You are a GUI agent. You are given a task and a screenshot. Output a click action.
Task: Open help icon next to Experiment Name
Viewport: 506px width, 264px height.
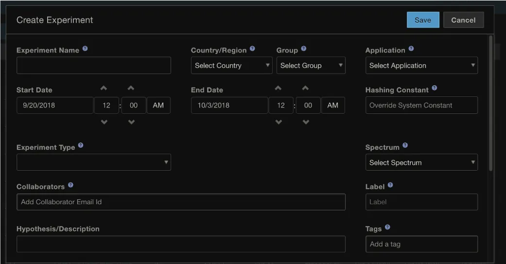85,49
